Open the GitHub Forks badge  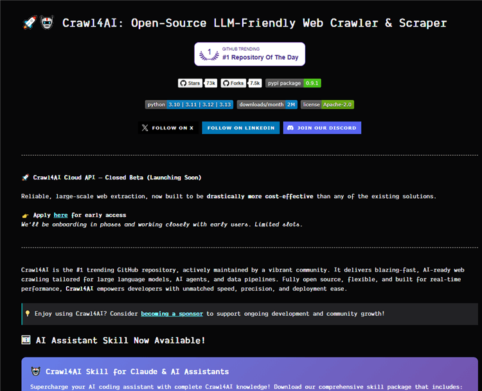pos(233,83)
